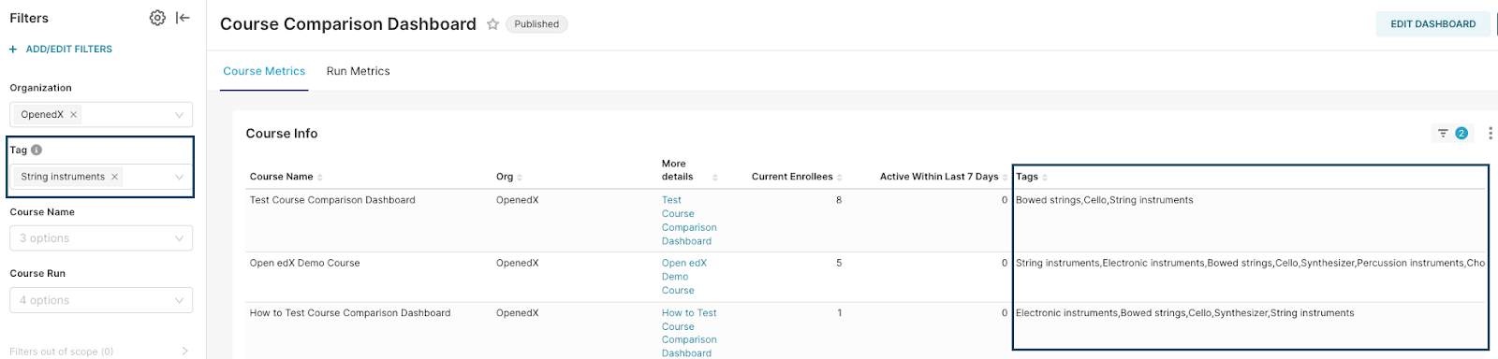Sort the table by More details column
The height and width of the screenshot is (359, 1498).
[x=689, y=170]
